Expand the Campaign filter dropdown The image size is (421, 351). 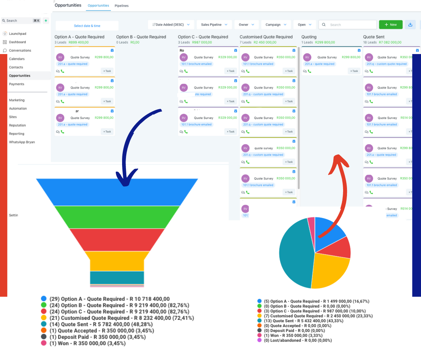[x=276, y=25]
